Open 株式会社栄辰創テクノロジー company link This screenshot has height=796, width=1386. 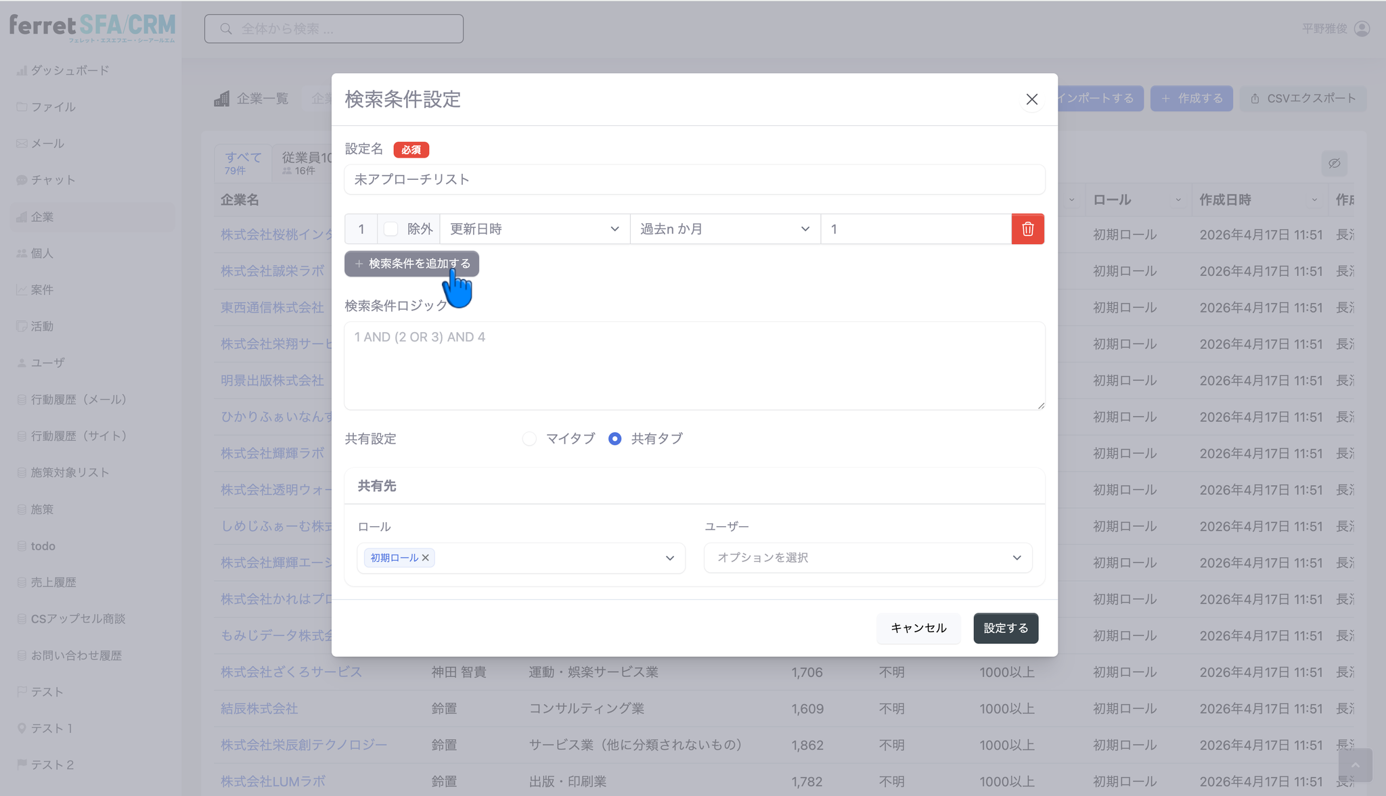pyautogui.click(x=304, y=745)
